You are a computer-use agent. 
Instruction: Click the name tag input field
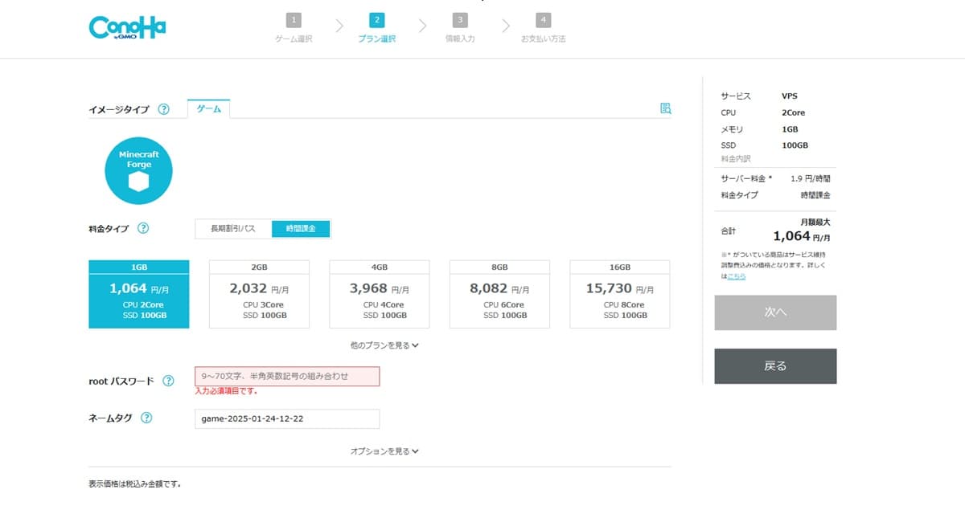pos(287,418)
